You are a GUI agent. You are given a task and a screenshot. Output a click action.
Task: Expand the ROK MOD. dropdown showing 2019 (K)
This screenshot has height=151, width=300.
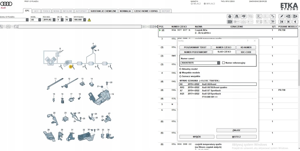[x=54, y=20]
